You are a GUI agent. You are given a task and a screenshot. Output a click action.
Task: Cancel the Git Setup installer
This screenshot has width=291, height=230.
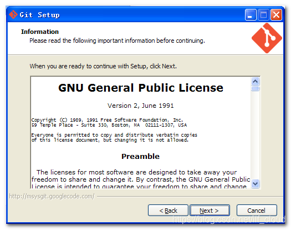[257, 211]
